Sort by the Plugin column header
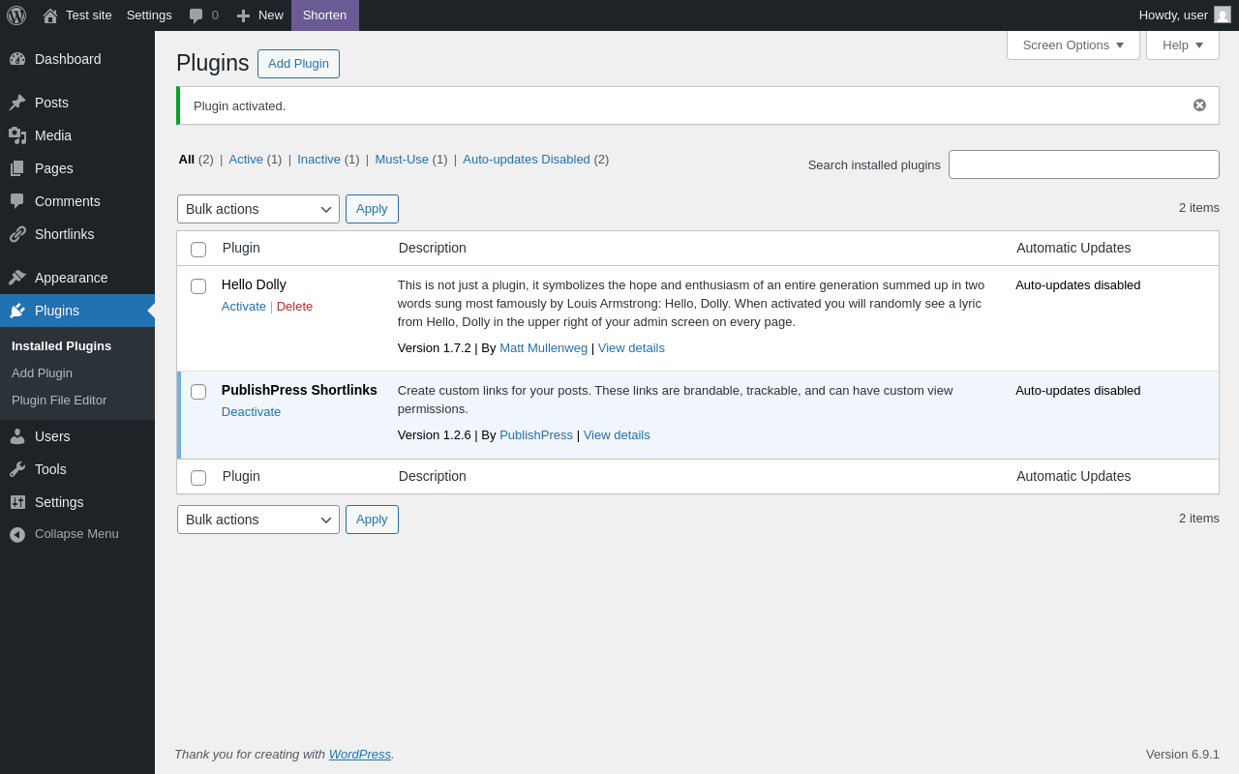1239x774 pixels. pyautogui.click(x=241, y=248)
